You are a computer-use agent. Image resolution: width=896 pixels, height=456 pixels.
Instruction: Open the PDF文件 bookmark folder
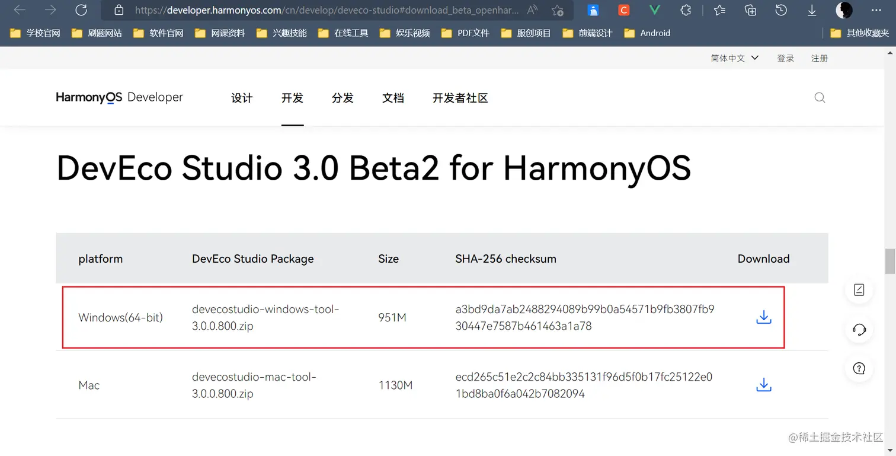tap(466, 33)
